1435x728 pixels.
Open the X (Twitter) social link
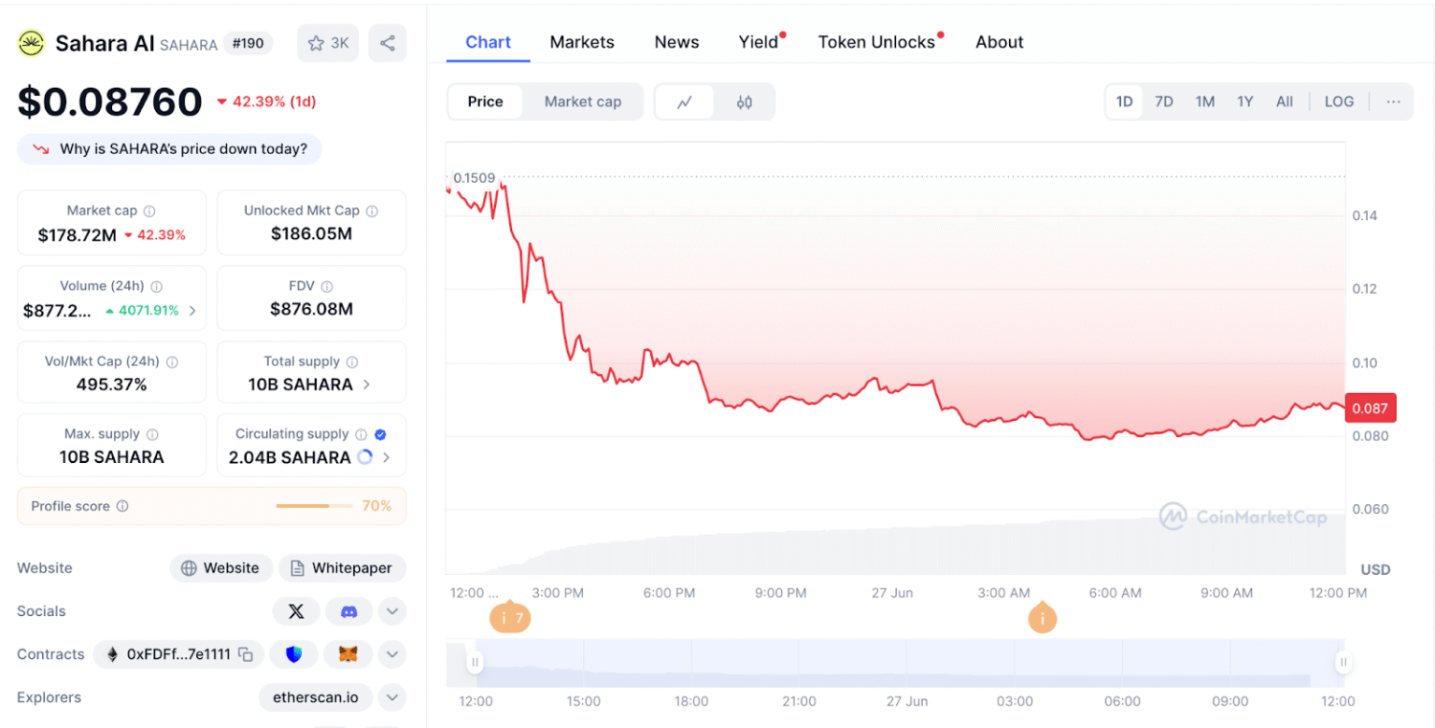coord(296,611)
